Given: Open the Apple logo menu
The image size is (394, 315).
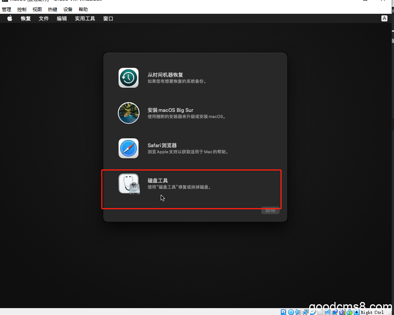Looking at the screenshot, I should (x=10, y=18).
